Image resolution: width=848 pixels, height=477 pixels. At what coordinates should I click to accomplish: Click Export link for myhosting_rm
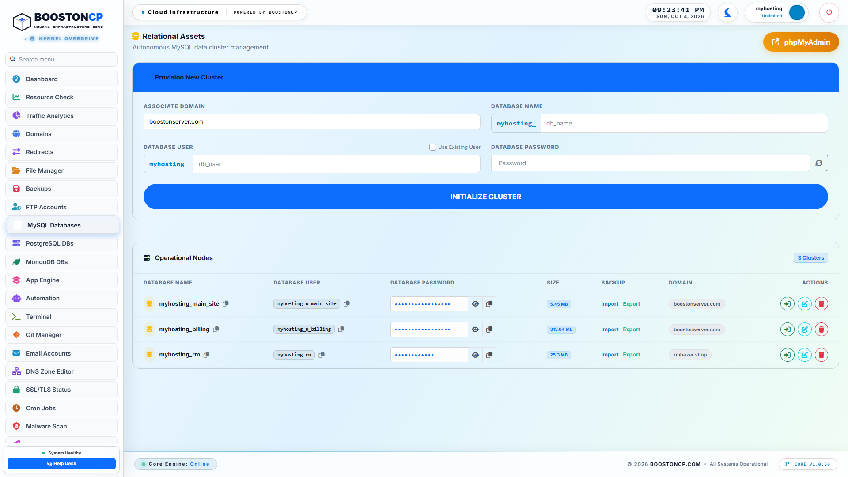tap(631, 355)
